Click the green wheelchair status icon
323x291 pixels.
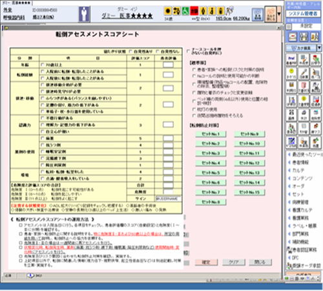185,11
